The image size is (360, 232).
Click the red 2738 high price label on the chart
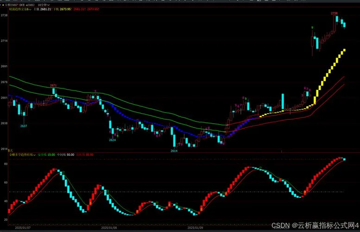(x=335, y=13)
